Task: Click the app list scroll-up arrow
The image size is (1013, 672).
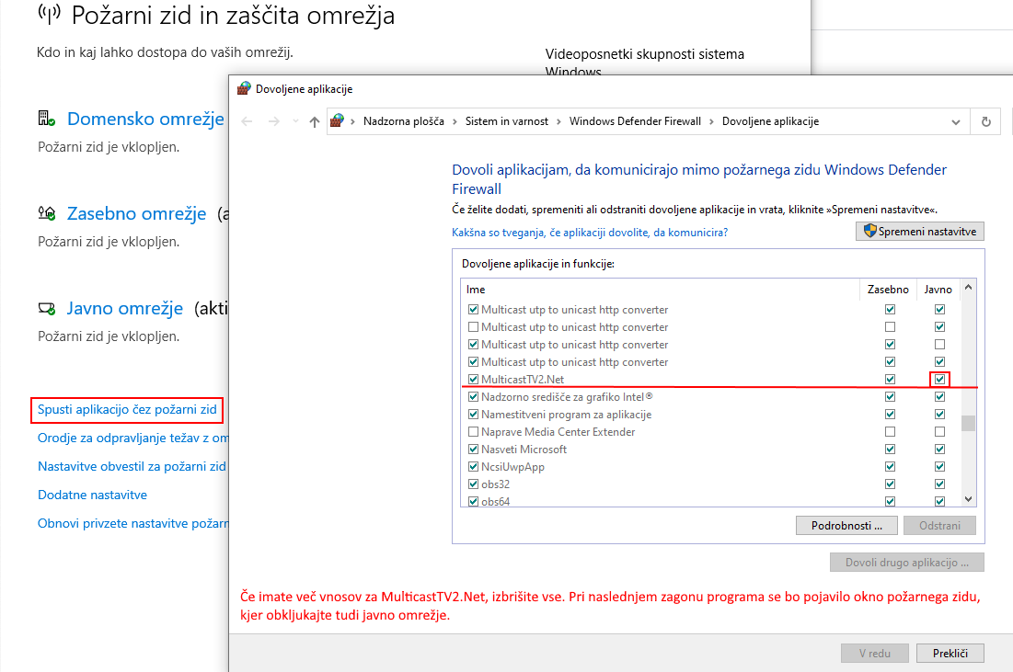Action: [968, 287]
